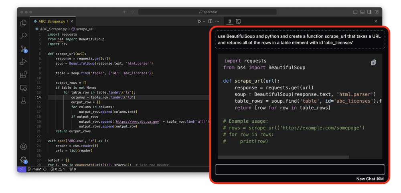Click 'return [row for row in table_rows]' in chat
This screenshot has height=193, width=401.
pos(283,108)
